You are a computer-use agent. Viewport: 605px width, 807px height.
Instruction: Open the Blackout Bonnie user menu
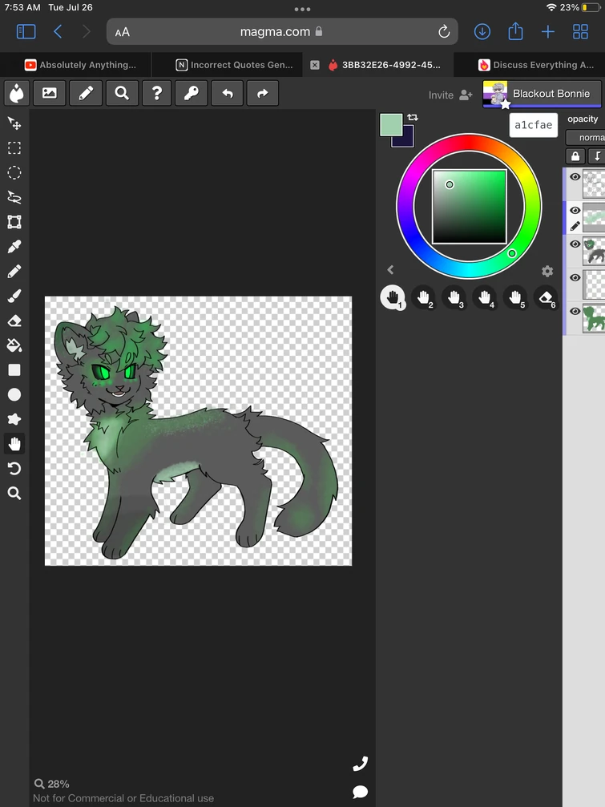[x=542, y=94]
